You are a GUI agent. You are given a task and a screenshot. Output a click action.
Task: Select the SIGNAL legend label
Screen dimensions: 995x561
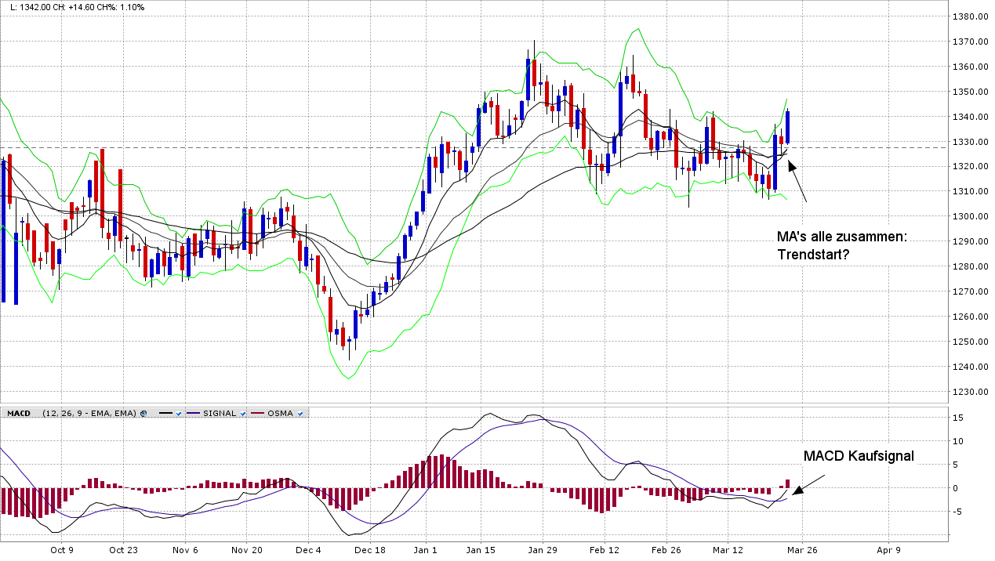tap(219, 413)
